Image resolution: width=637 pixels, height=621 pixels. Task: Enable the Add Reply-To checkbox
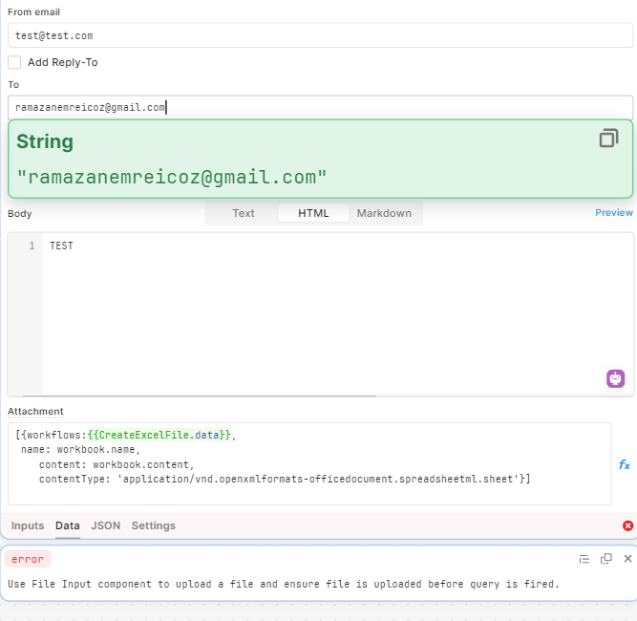(x=14, y=62)
